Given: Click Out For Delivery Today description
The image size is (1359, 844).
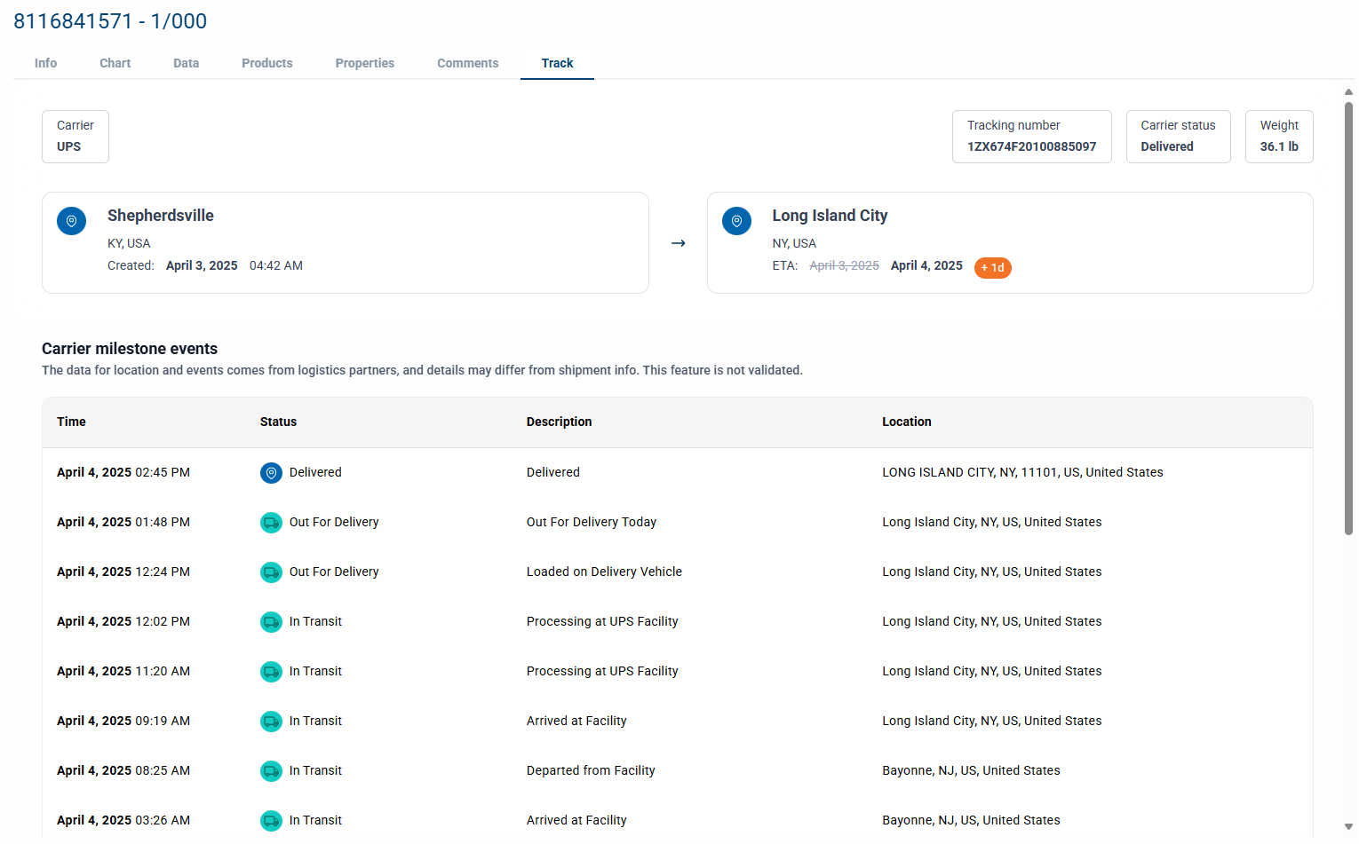Looking at the screenshot, I should [x=591, y=523].
